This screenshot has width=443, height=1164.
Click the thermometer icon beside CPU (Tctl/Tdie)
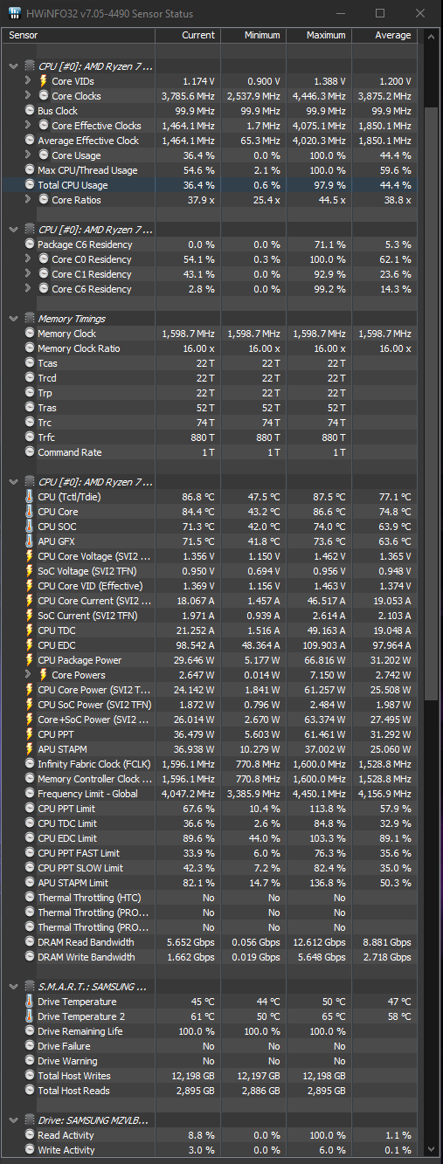(30, 497)
